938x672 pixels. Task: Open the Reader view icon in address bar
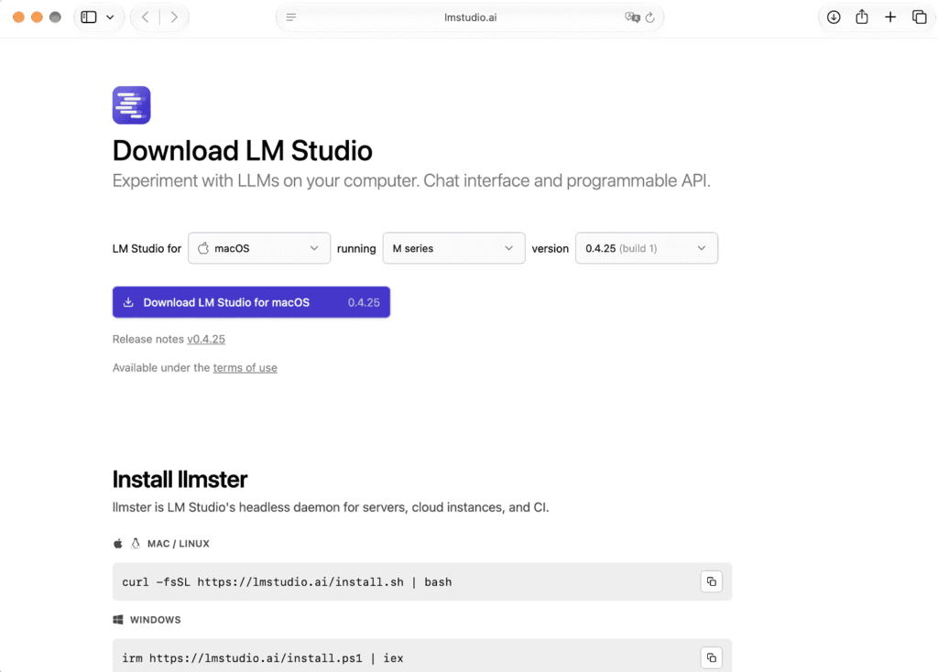click(x=290, y=17)
